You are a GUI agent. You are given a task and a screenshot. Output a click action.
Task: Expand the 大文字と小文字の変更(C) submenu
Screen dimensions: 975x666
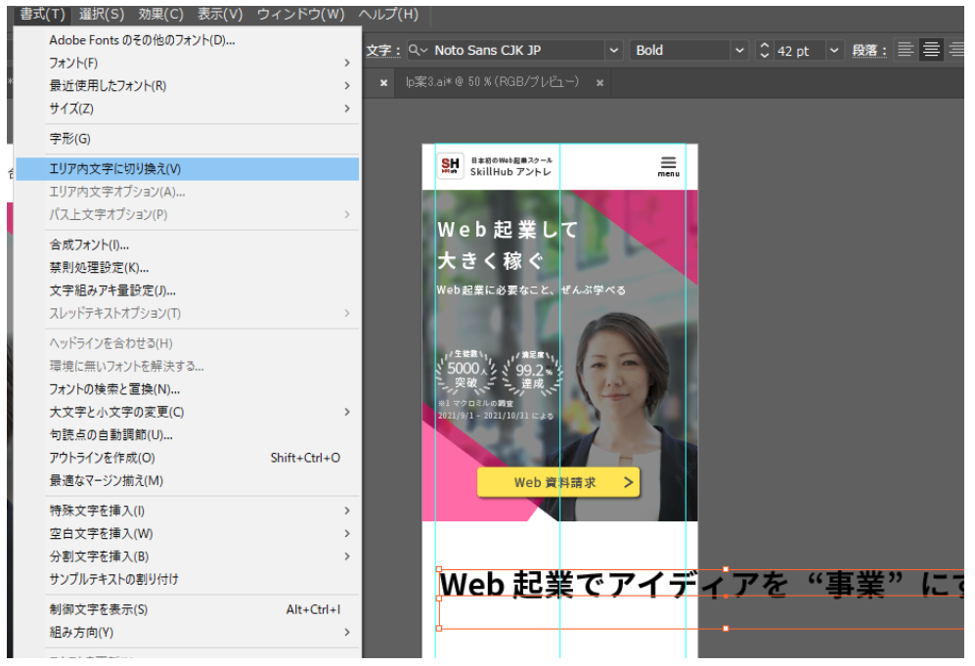347,413
